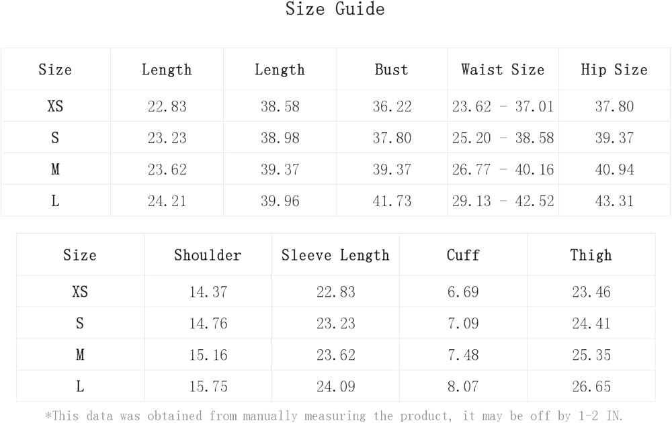Select the 24.09 sleeve length value
Image resolution: width=672 pixels, height=423 pixels.
point(336,387)
